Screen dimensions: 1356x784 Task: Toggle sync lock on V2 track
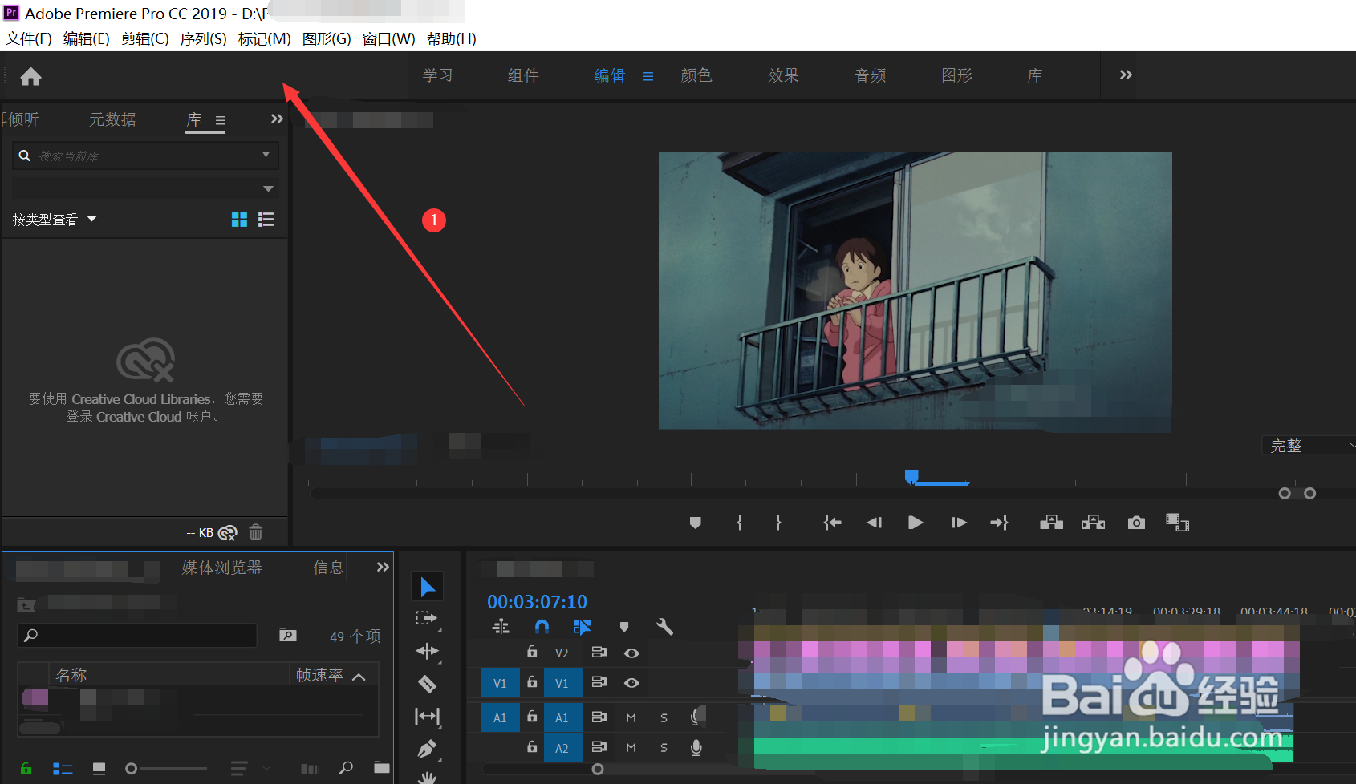[x=599, y=653]
